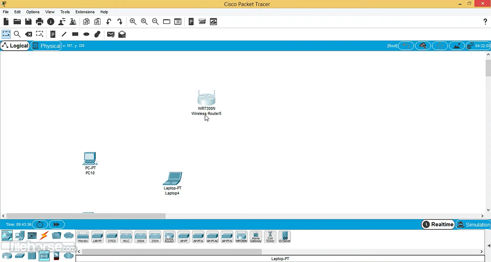Toggle Realtime mode
Screen dimensions: 491x262
[438, 225]
